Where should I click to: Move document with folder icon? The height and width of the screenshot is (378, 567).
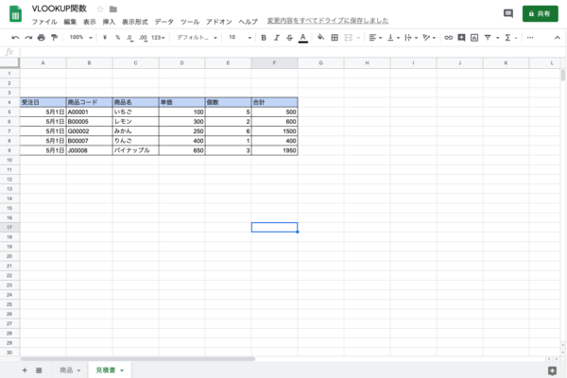click(x=113, y=9)
